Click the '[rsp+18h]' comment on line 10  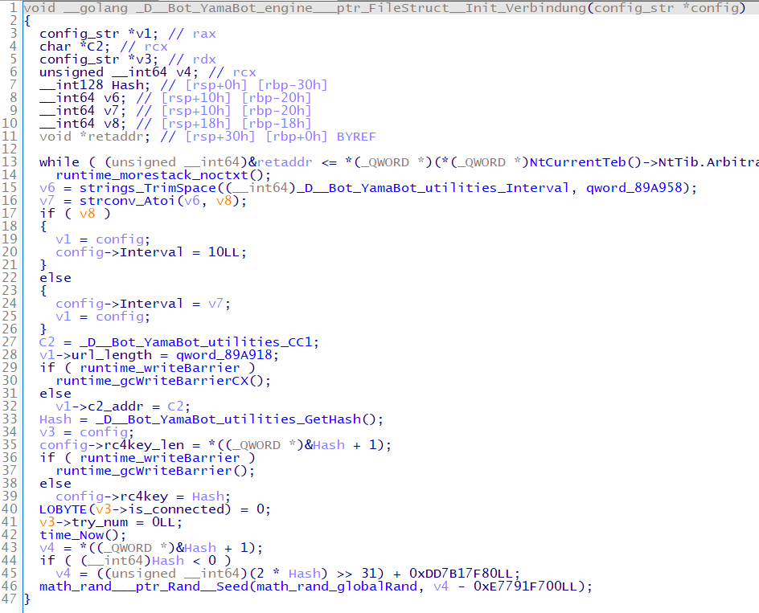tap(196, 124)
